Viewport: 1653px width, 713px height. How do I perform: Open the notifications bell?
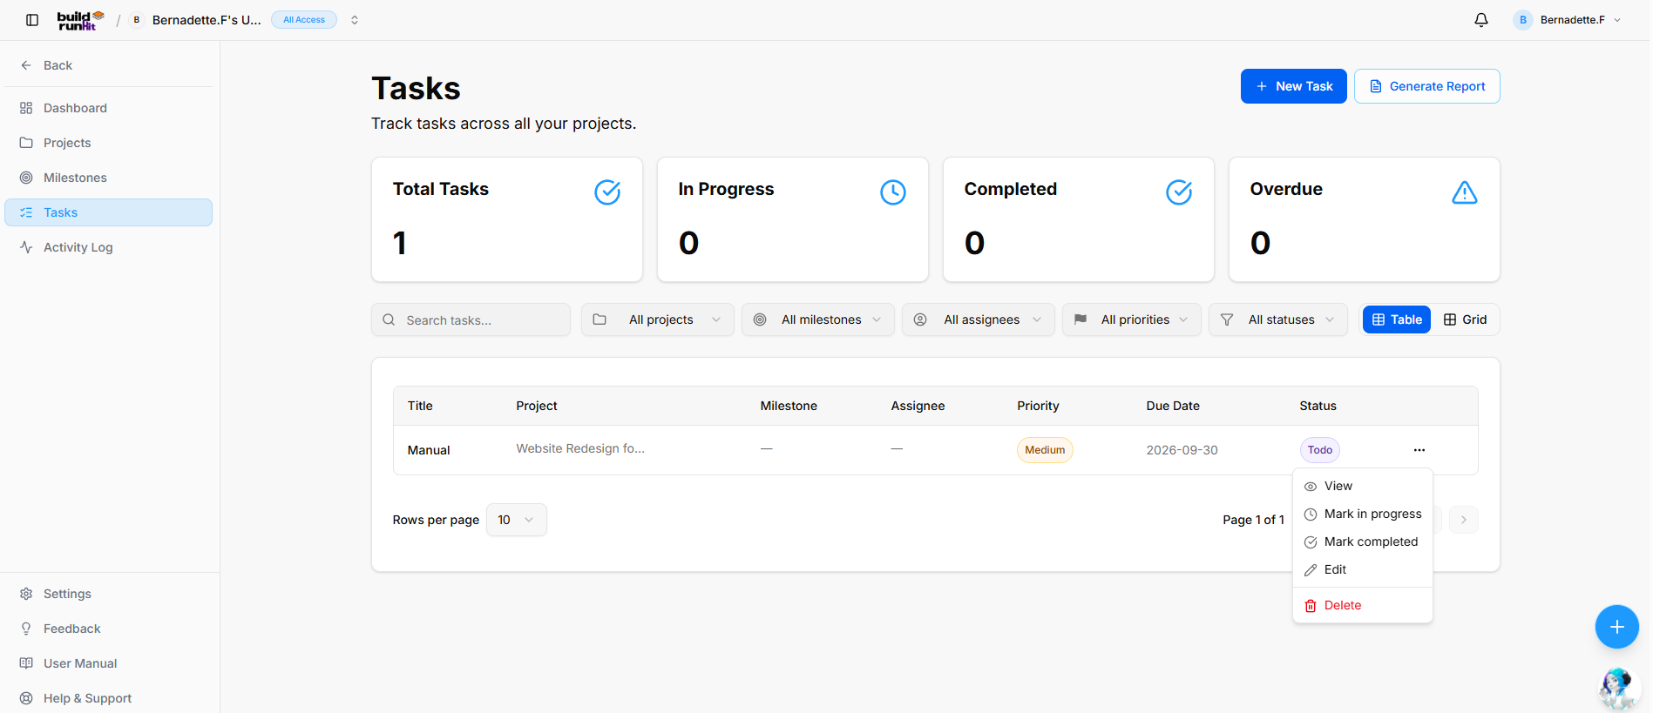[x=1481, y=20]
